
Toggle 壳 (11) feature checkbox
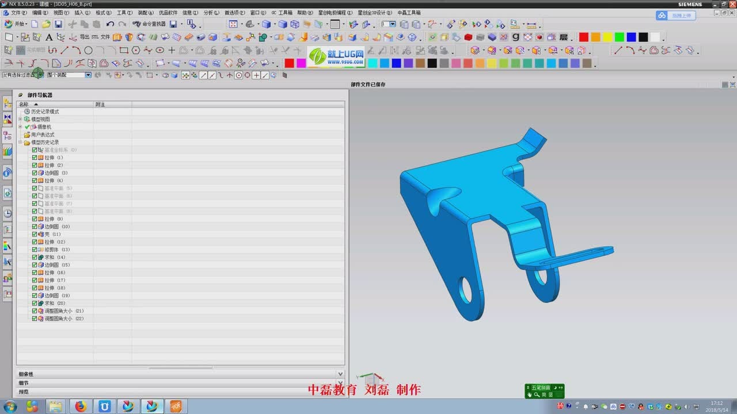tap(35, 234)
